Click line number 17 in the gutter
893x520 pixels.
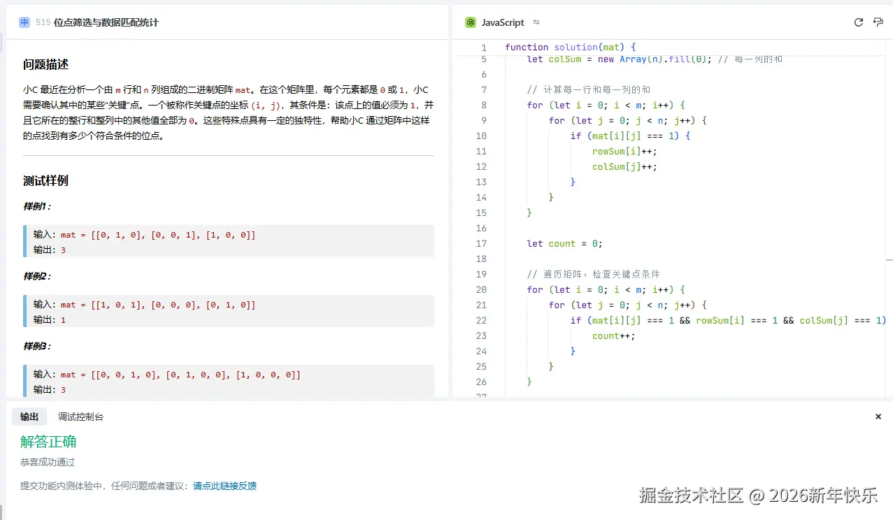tap(481, 244)
